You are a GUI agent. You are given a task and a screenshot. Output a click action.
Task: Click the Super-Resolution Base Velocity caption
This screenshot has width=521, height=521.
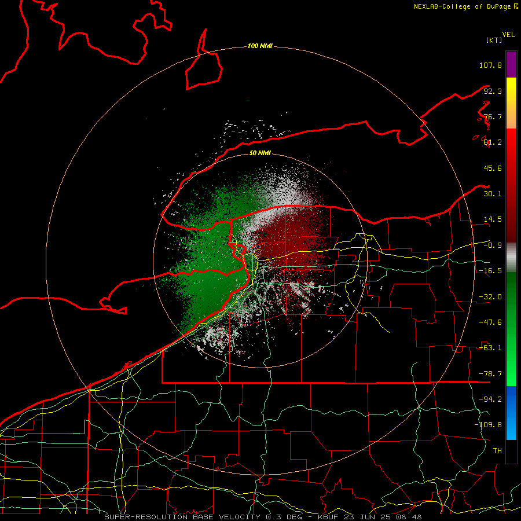tap(263, 517)
